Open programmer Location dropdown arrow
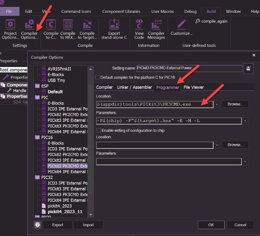Image resolution: width=260 pixels, height=236 pixels. pos(217,104)
